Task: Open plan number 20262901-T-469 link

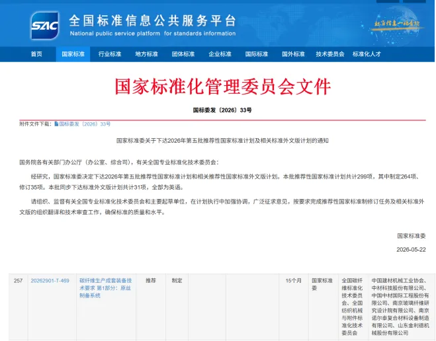Action: pos(50,281)
